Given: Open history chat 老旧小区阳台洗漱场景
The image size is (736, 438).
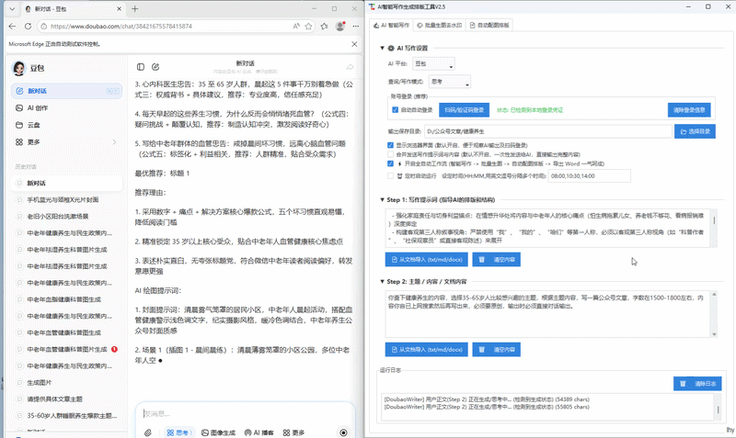Looking at the screenshot, I should pos(66,217).
